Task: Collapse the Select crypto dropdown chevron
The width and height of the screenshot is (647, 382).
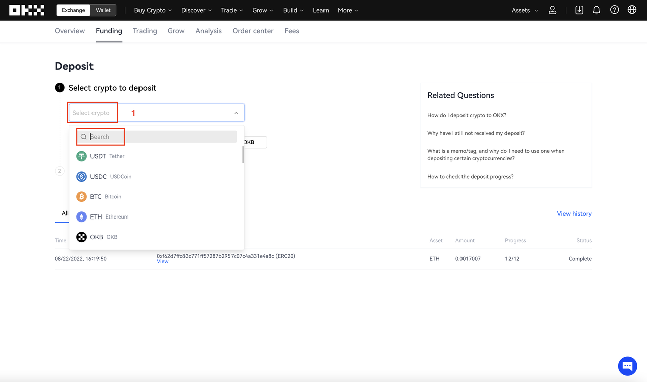Action: pyautogui.click(x=236, y=113)
